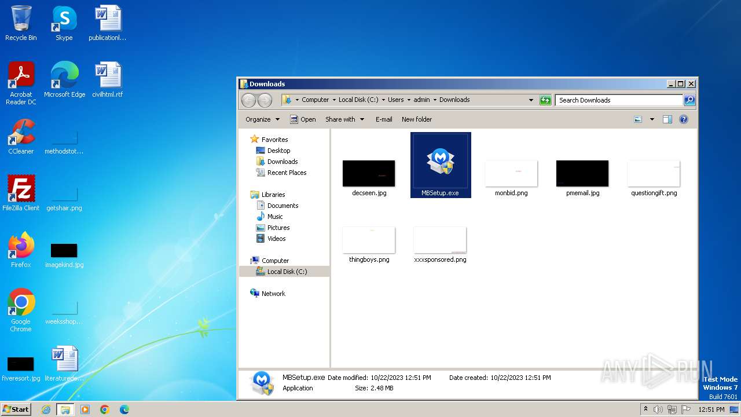Open address bar history dropdown
This screenshot has width=741, height=417.
[531, 100]
